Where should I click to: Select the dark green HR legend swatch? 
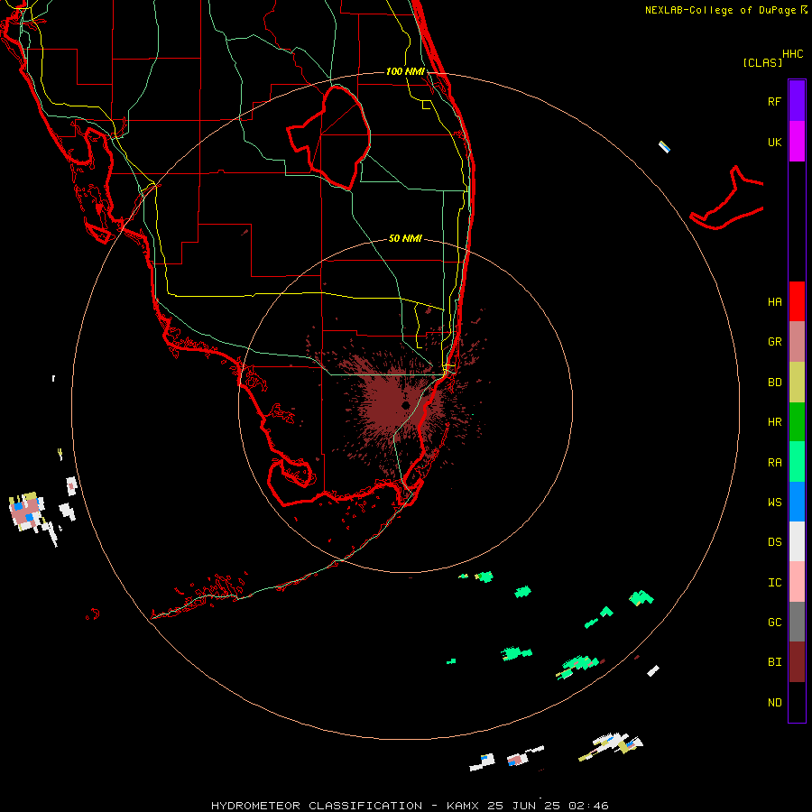tap(797, 422)
